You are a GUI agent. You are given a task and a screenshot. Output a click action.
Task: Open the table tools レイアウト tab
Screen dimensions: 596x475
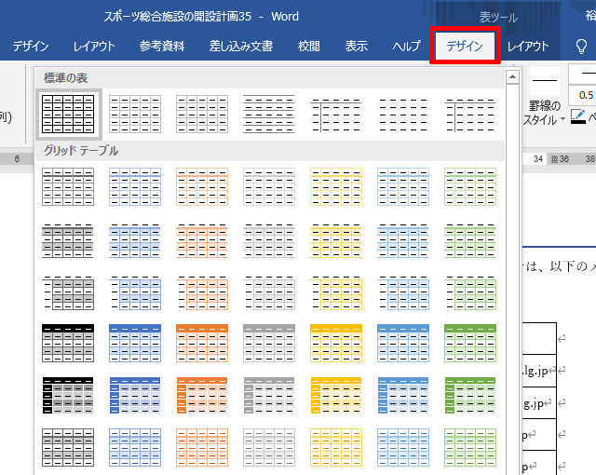pos(528,47)
